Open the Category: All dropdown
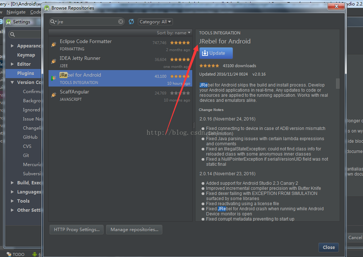 pos(155,22)
